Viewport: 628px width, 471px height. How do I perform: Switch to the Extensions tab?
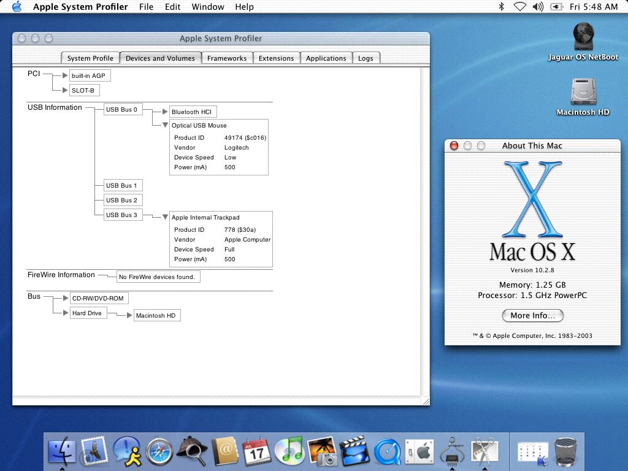[x=277, y=58]
